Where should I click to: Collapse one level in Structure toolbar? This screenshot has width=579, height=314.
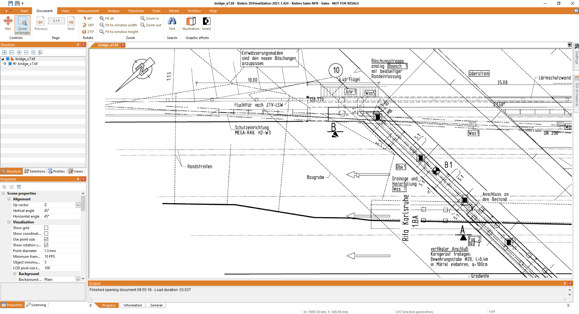point(26,53)
